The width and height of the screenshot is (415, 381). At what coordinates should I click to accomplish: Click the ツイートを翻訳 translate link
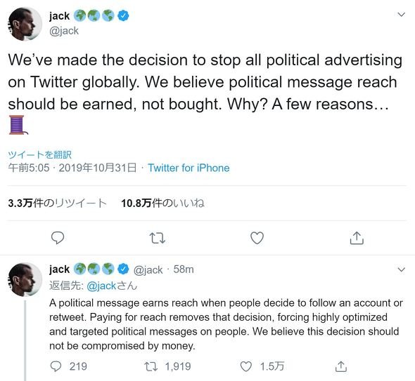pos(39,155)
